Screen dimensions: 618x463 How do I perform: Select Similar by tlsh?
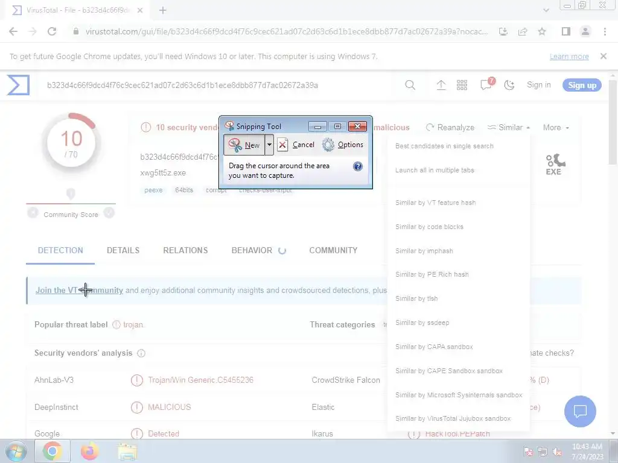[416, 298]
